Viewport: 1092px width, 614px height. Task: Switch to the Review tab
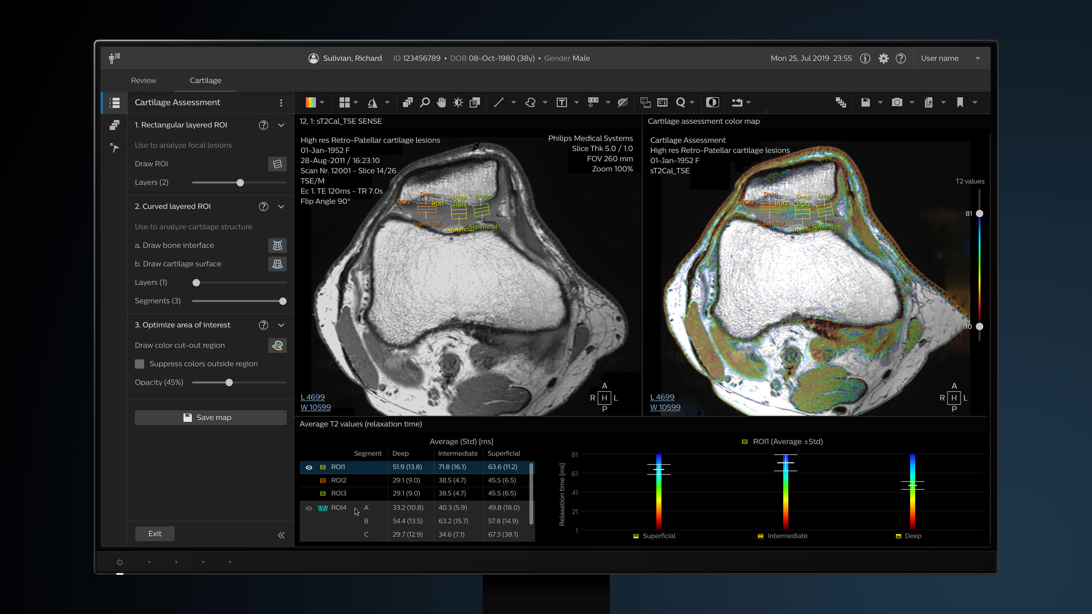coord(143,80)
